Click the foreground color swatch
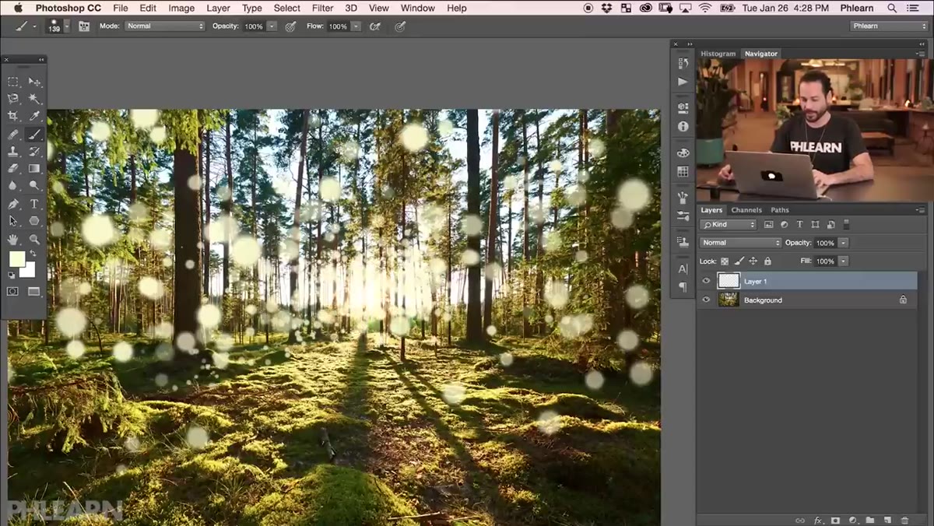The height and width of the screenshot is (526, 934). [x=16, y=258]
